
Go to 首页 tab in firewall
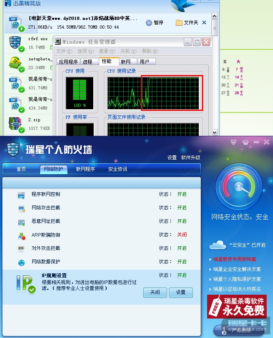pos(21,169)
